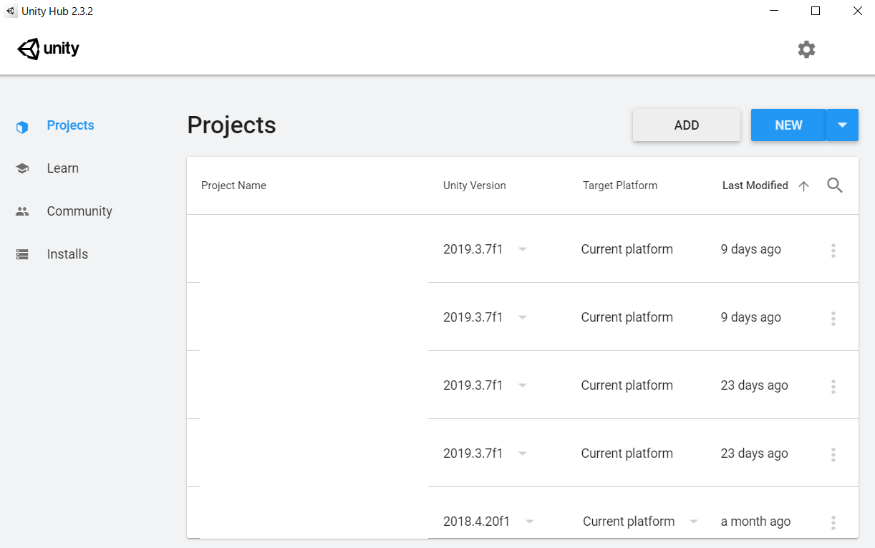This screenshot has width=875, height=548.
Task: Click the Unity logo in the header
Action: (48, 49)
